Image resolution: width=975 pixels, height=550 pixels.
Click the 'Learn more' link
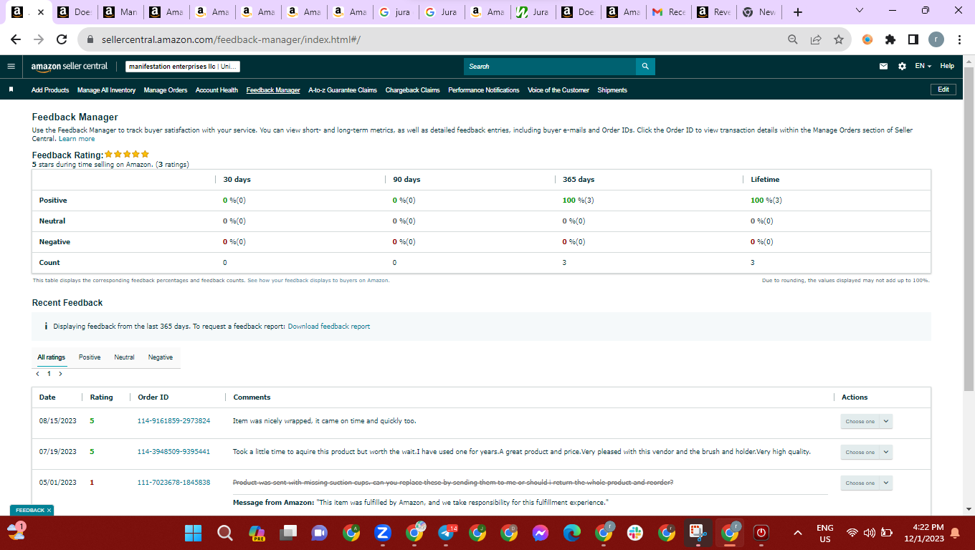[77, 139]
